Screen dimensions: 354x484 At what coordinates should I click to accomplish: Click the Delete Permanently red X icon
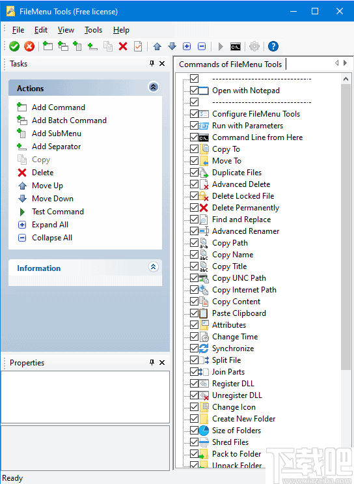click(x=204, y=208)
